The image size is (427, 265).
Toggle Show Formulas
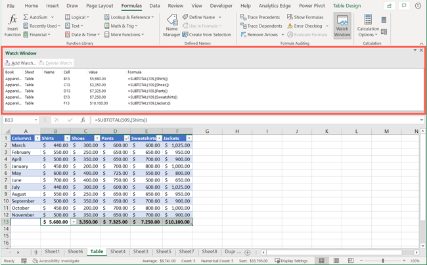[x=305, y=17]
